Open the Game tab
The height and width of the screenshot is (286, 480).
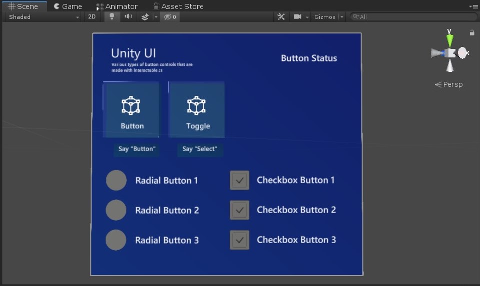tap(68, 6)
